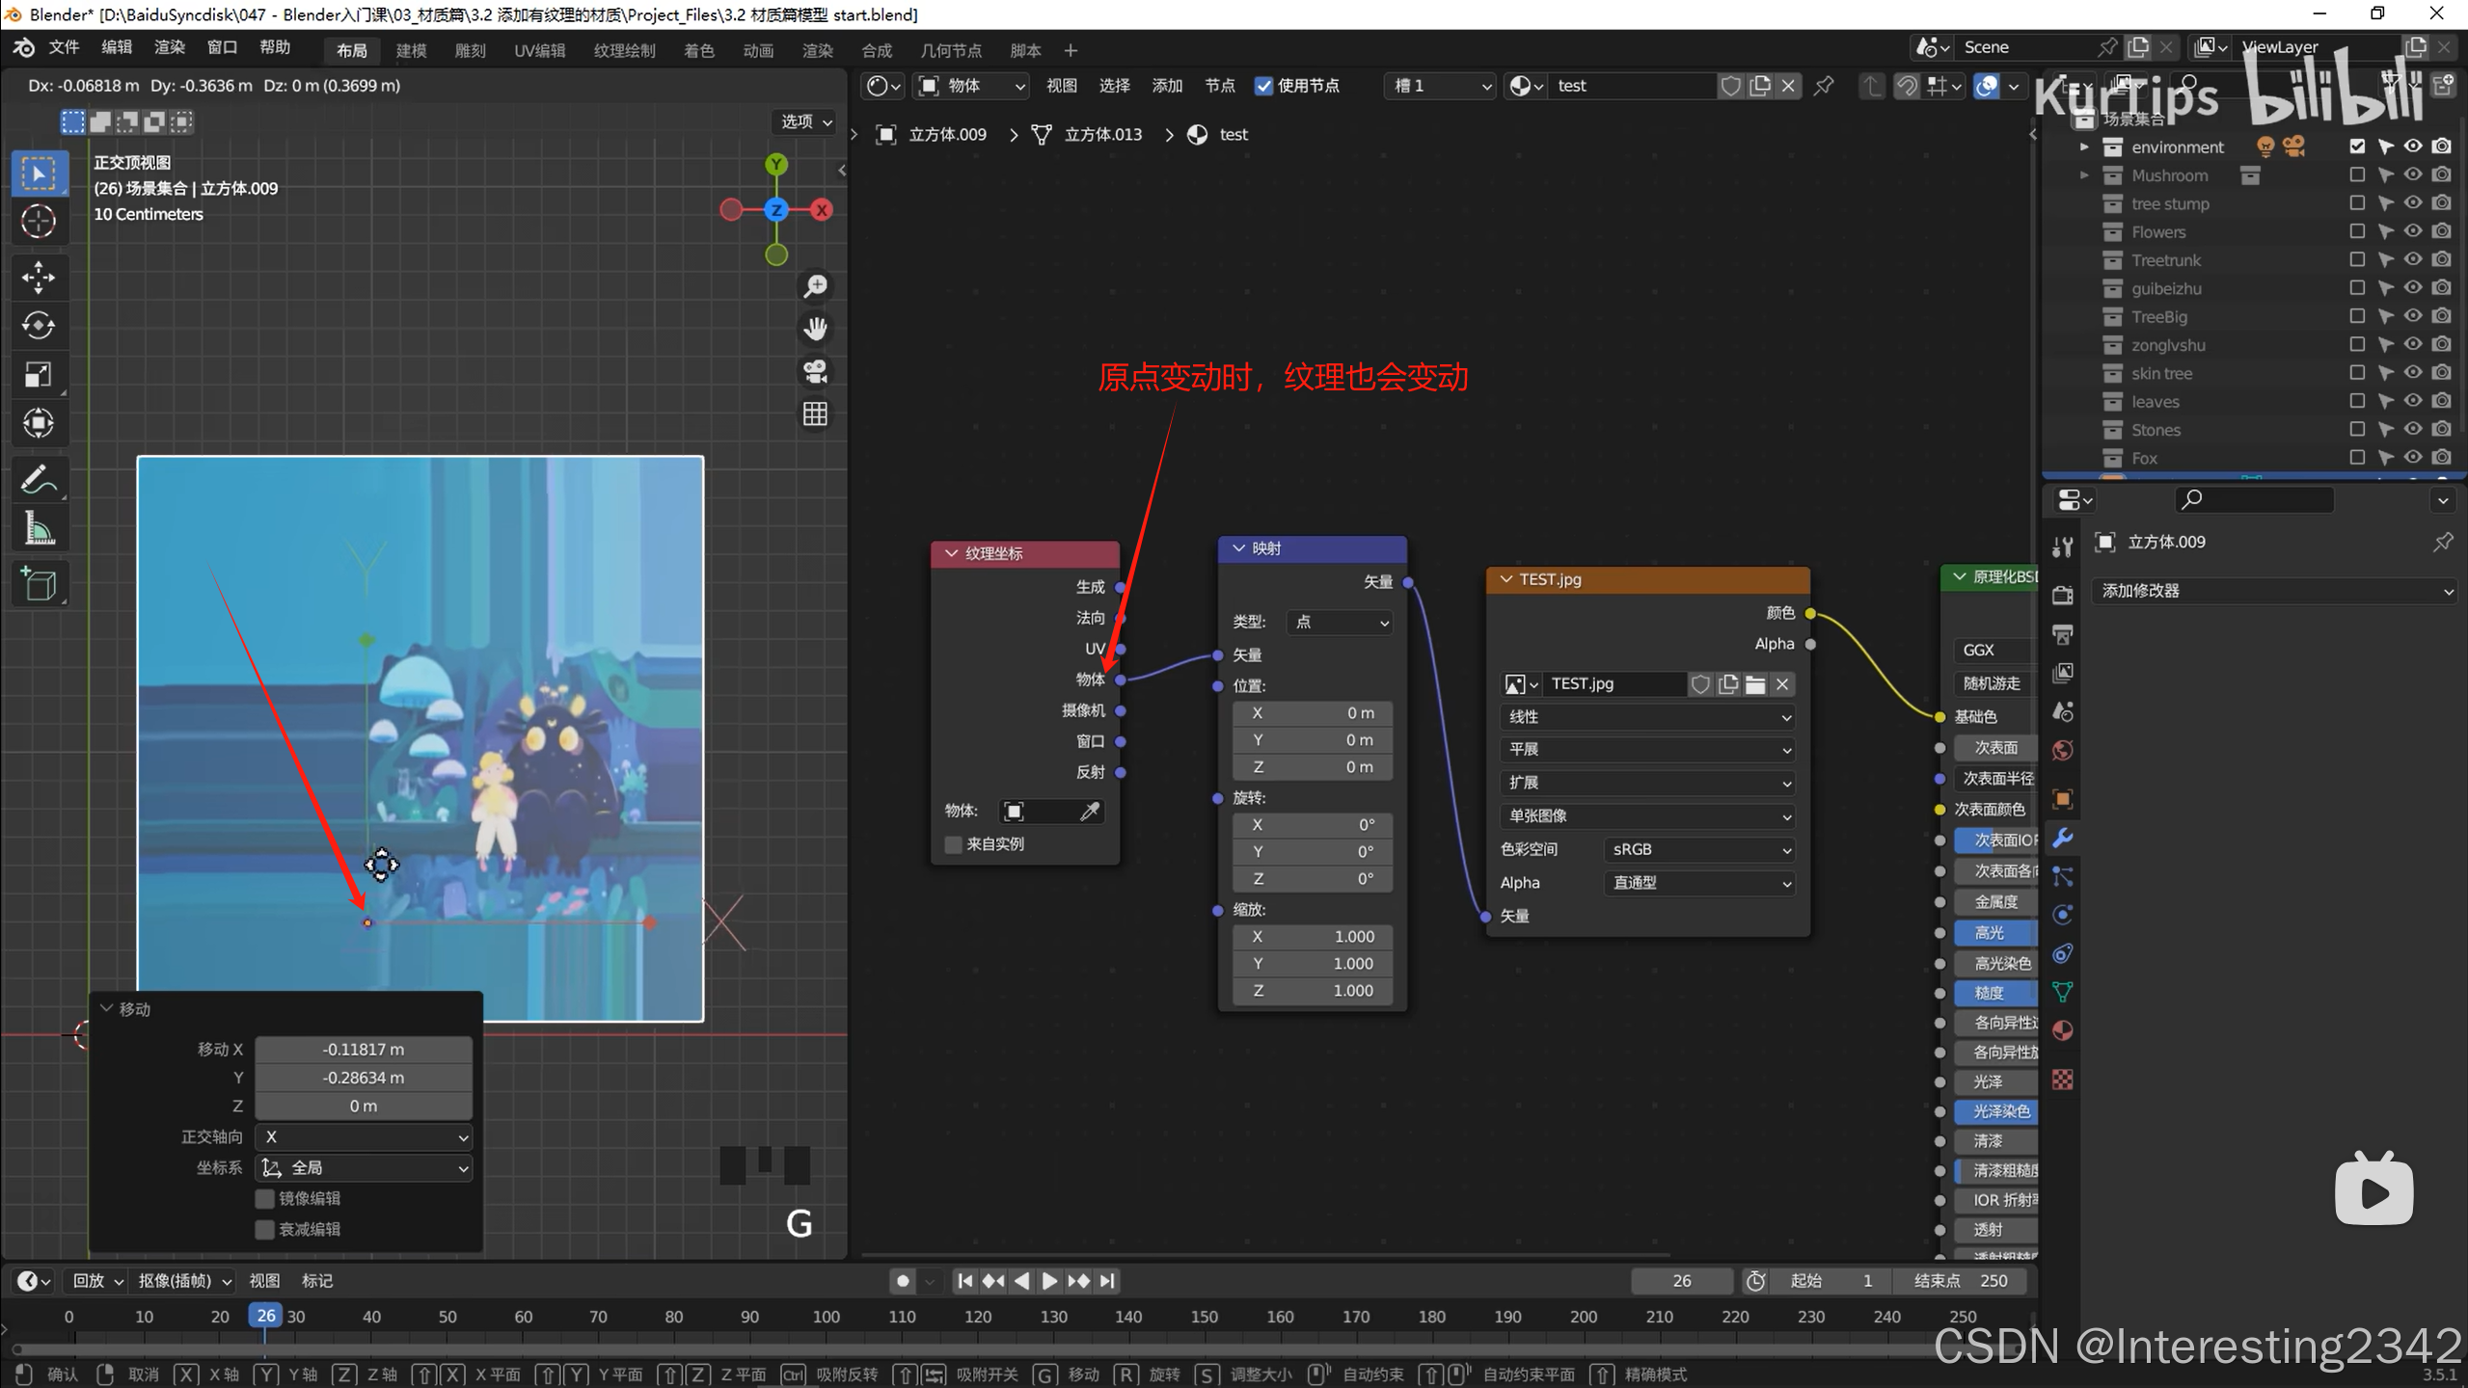Open the sRGB color space dropdown
The width and height of the screenshot is (2468, 1388).
(1697, 849)
